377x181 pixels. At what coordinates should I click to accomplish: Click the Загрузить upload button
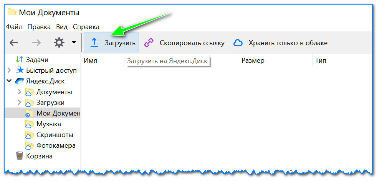click(111, 43)
